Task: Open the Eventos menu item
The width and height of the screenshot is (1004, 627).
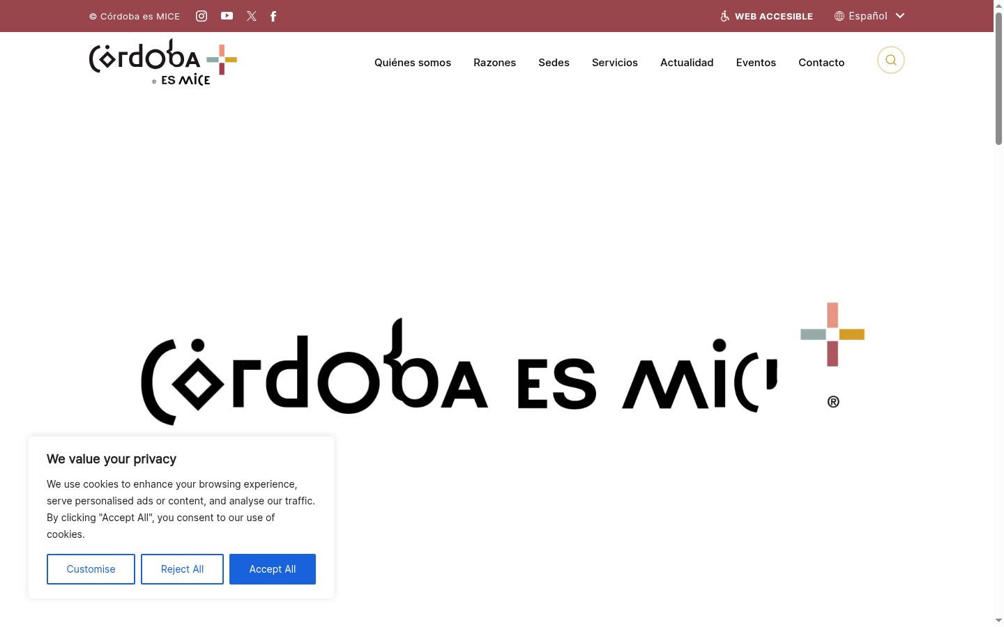Action: pyautogui.click(x=756, y=63)
